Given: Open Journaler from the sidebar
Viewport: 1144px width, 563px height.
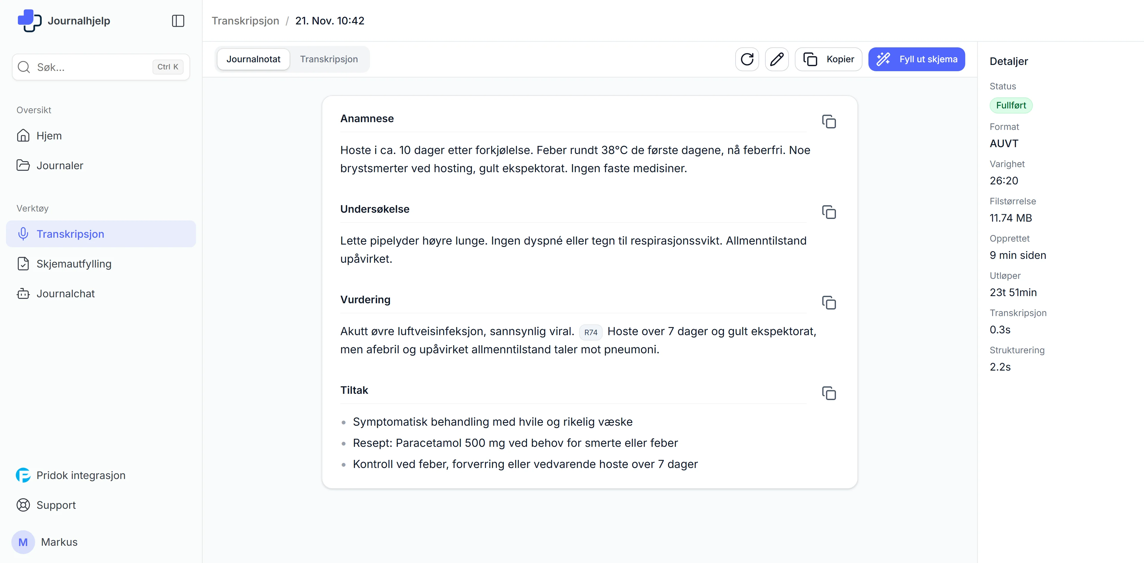Looking at the screenshot, I should pyautogui.click(x=60, y=166).
